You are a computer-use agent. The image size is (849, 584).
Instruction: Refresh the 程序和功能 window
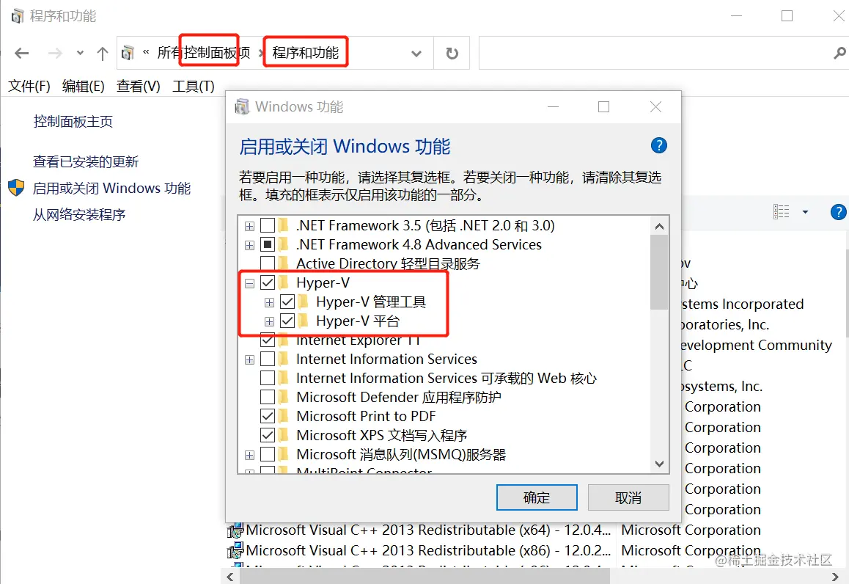452,53
